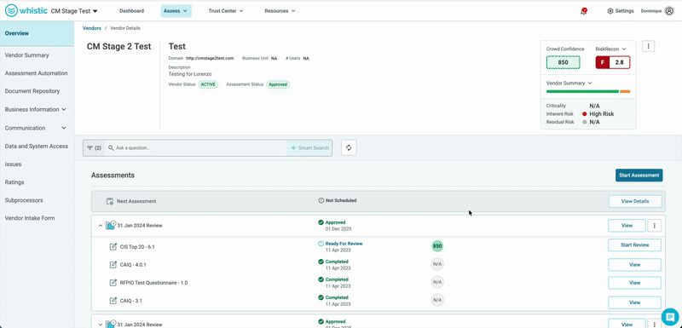682x328 pixels.
Task: Click the Ask a question search field
Action: [x=196, y=148]
